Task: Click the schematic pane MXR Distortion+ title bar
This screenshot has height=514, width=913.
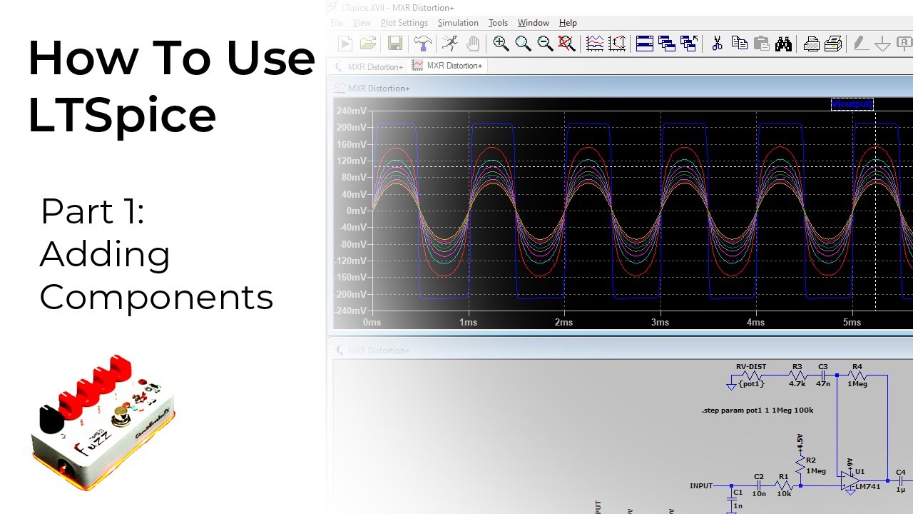Action: (x=619, y=351)
